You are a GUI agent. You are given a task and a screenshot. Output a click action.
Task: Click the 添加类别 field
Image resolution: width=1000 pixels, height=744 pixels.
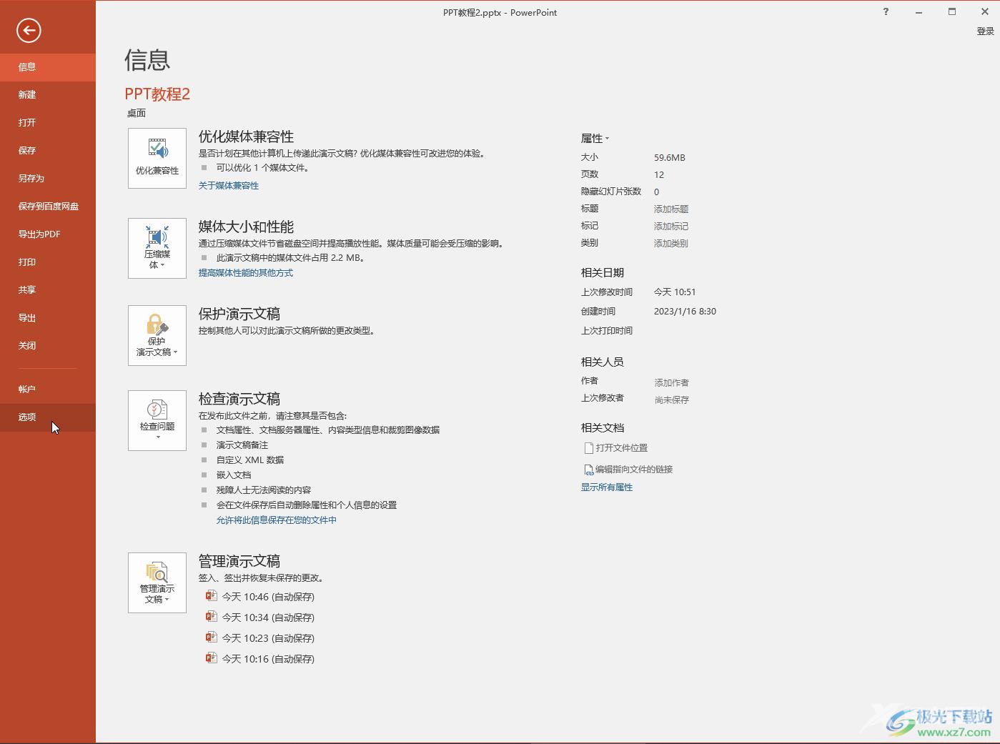click(x=671, y=244)
